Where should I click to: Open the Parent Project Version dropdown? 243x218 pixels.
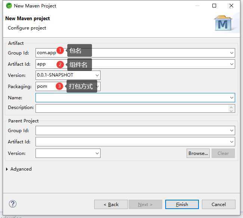click(97, 153)
